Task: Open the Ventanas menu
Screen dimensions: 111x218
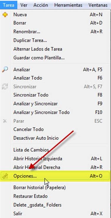Action: coord(98,5)
